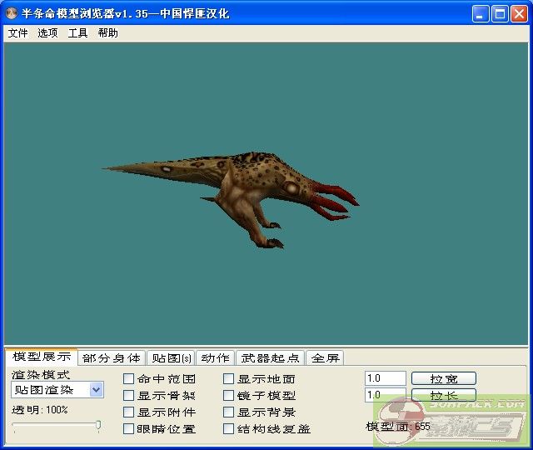Switch to the 动作 tab

[215, 358]
